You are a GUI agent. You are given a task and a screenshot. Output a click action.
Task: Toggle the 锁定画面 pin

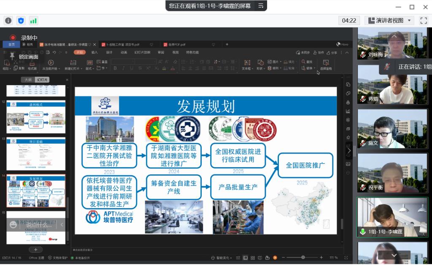pos(12,56)
